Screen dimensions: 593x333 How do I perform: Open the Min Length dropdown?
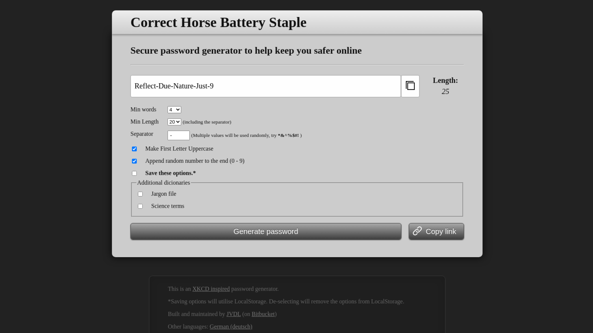[x=174, y=122]
